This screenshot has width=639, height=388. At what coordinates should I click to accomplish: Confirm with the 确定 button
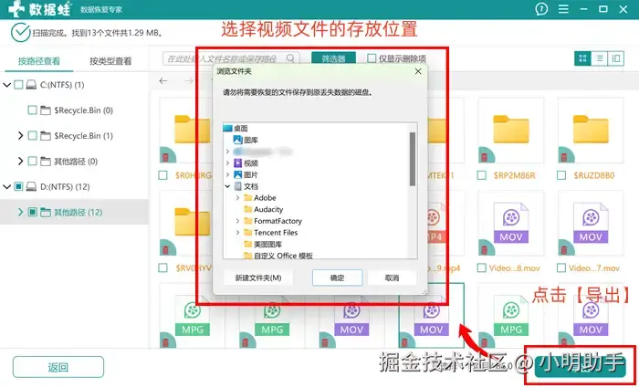pyautogui.click(x=338, y=278)
